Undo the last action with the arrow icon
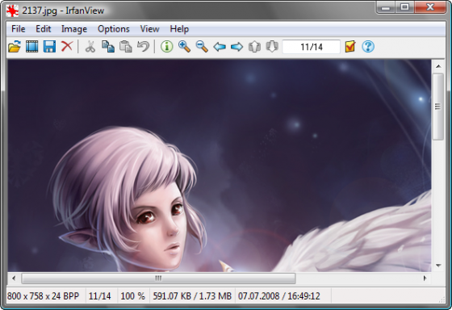The image size is (452, 310). 144,47
